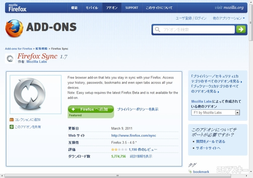The image size is (253, 178).
Task: Click the Firefox Sync title heading
Action: tap(37, 56)
